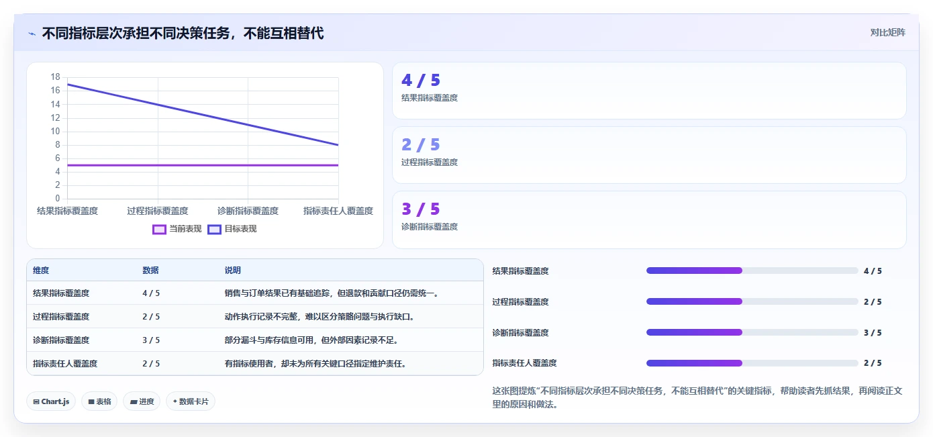Toggle the 目标表现 legend swatch
Viewport: 933px width, 437px height.
[214, 229]
